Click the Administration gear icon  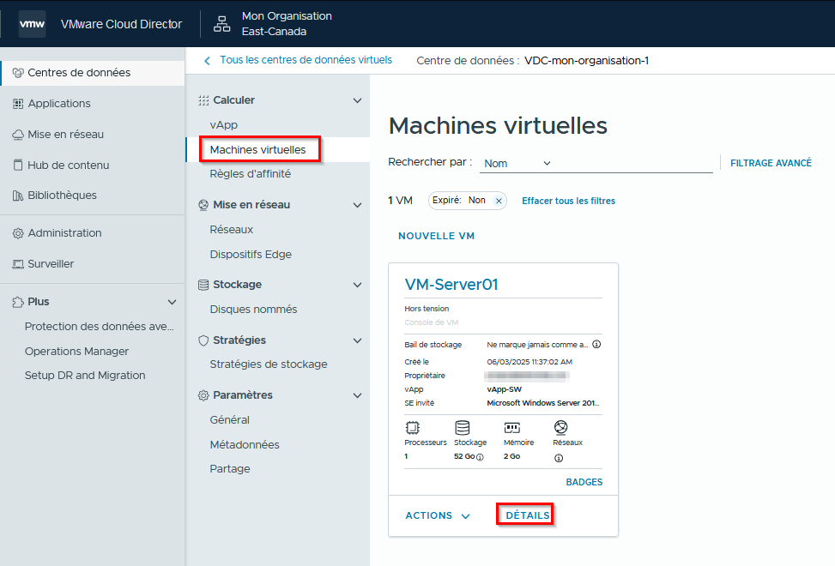pyautogui.click(x=18, y=233)
